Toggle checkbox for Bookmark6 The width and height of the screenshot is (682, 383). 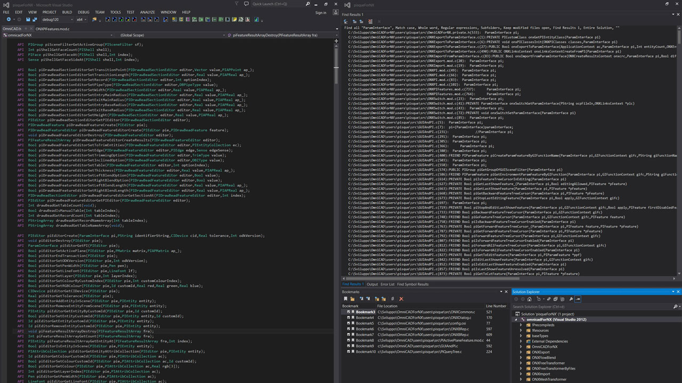pos(348,329)
